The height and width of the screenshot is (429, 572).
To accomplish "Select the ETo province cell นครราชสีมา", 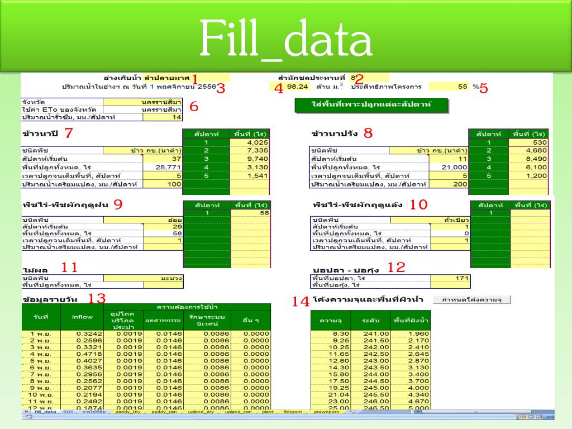I will [142, 109].
